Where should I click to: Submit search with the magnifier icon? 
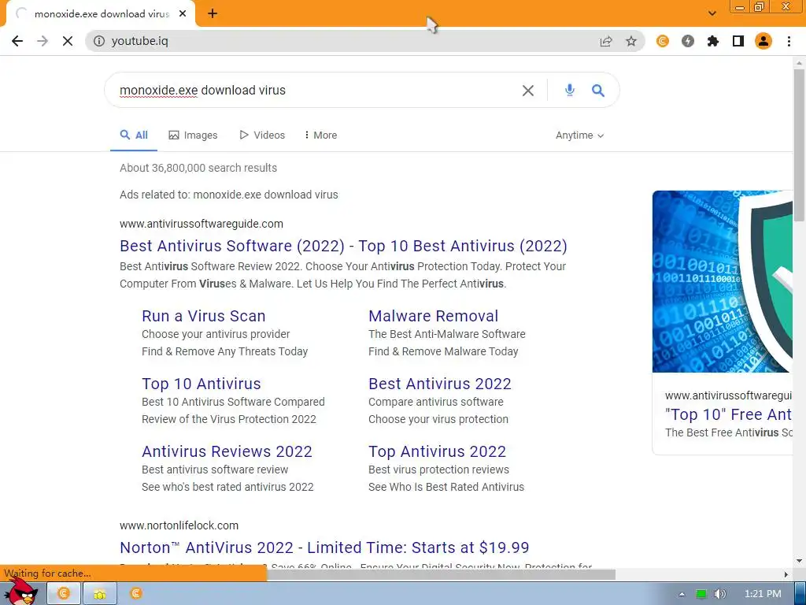598,91
